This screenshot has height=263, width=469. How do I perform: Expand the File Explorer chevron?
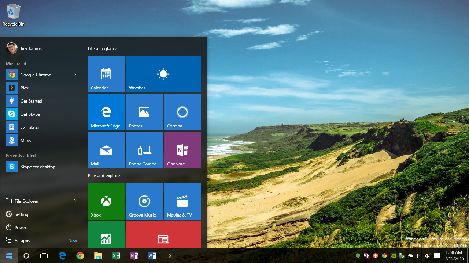(x=75, y=201)
